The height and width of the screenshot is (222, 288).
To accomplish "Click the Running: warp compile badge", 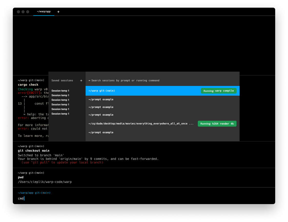I will 218,91.
